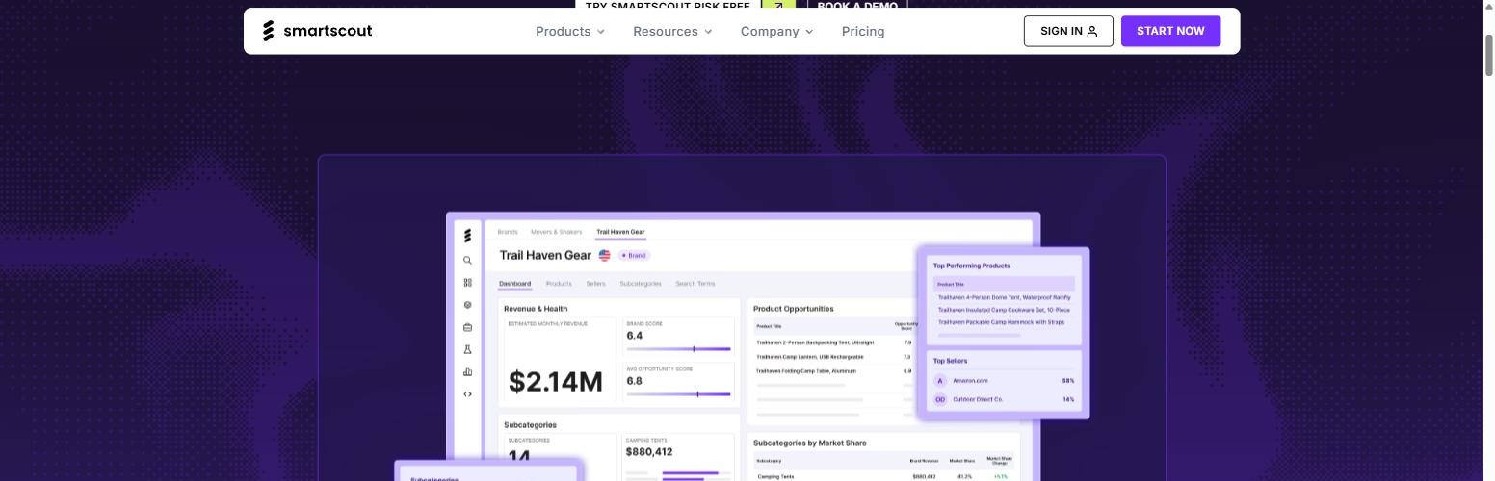Click Trailhaven 4-Person Dome Tent product
Screen dimensions: 1495x481
point(1004,297)
